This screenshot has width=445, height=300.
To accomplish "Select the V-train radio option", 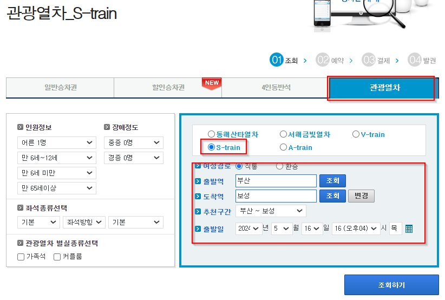I will click(356, 134).
